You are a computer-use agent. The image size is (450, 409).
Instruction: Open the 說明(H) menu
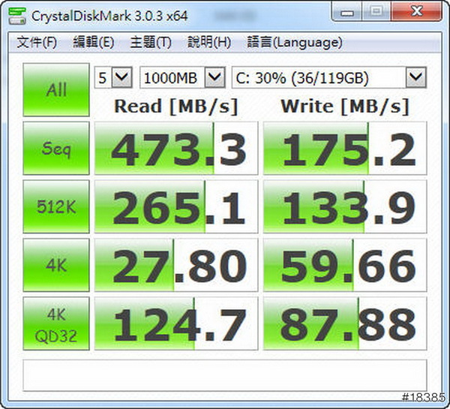coord(209,43)
